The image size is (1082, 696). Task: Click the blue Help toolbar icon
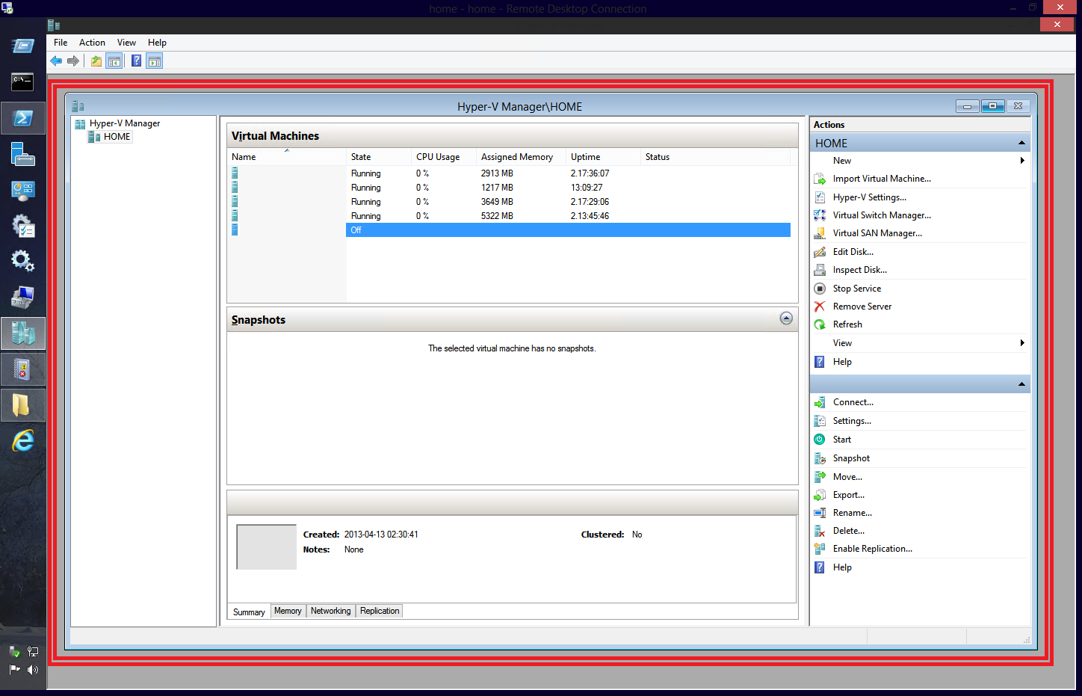point(136,61)
